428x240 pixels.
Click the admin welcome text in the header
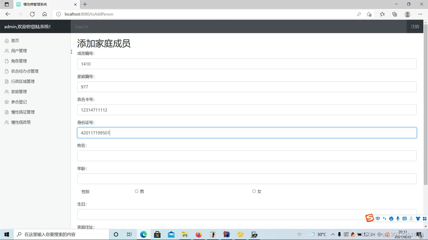click(x=27, y=27)
